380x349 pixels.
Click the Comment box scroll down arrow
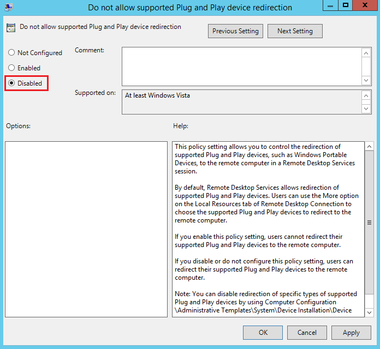pos(366,80)
